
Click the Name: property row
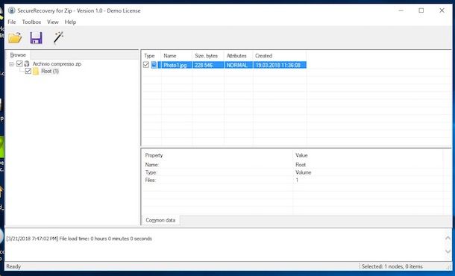(x=293, y=165)
